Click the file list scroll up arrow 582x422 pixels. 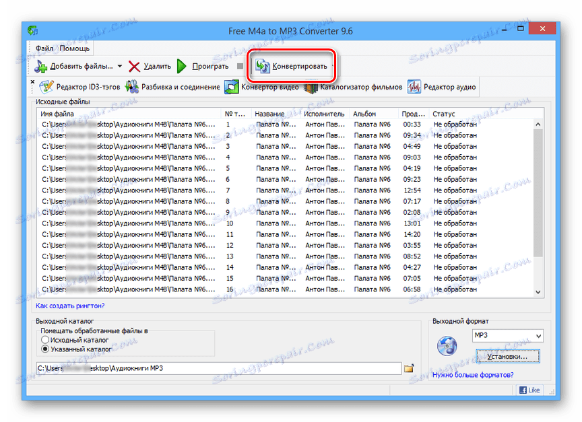click(538, 125)
